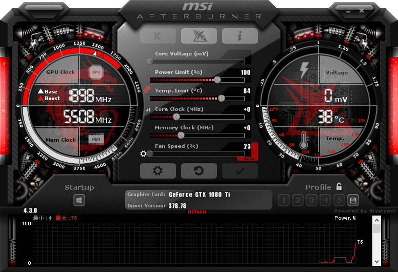The height and width of the screenshot is (272, 398).
Task: Apply settings with the checkmark button
Action: (x=240, y=171)
